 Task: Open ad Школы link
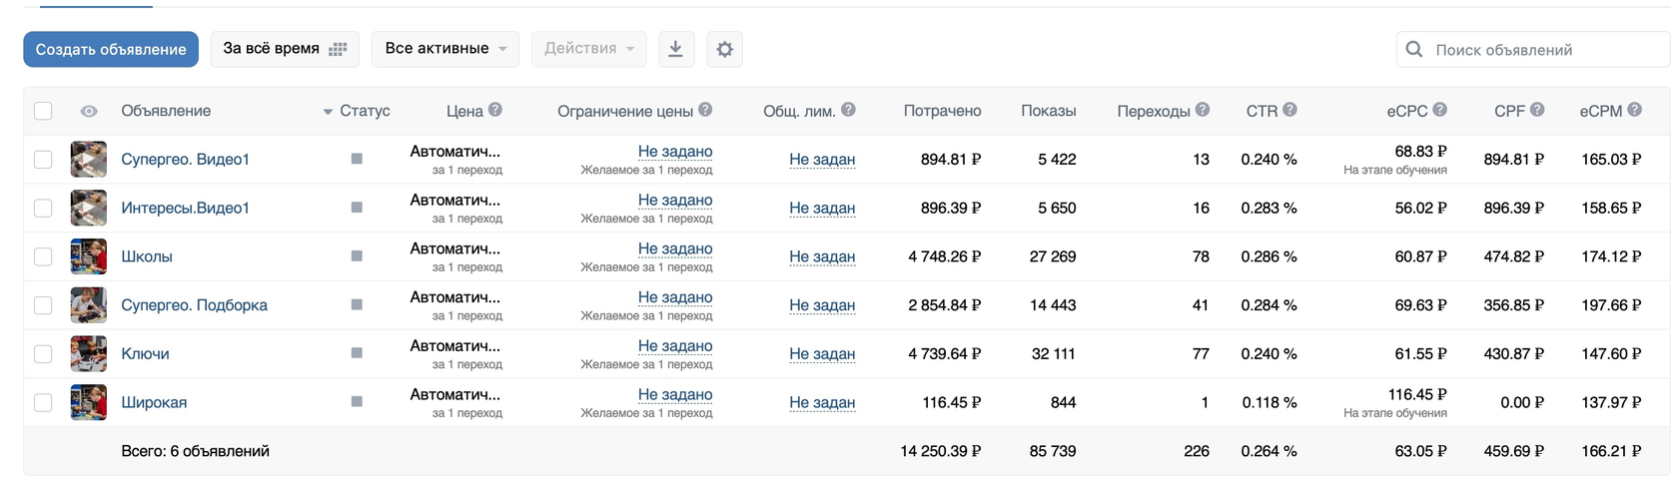point(147,256)
